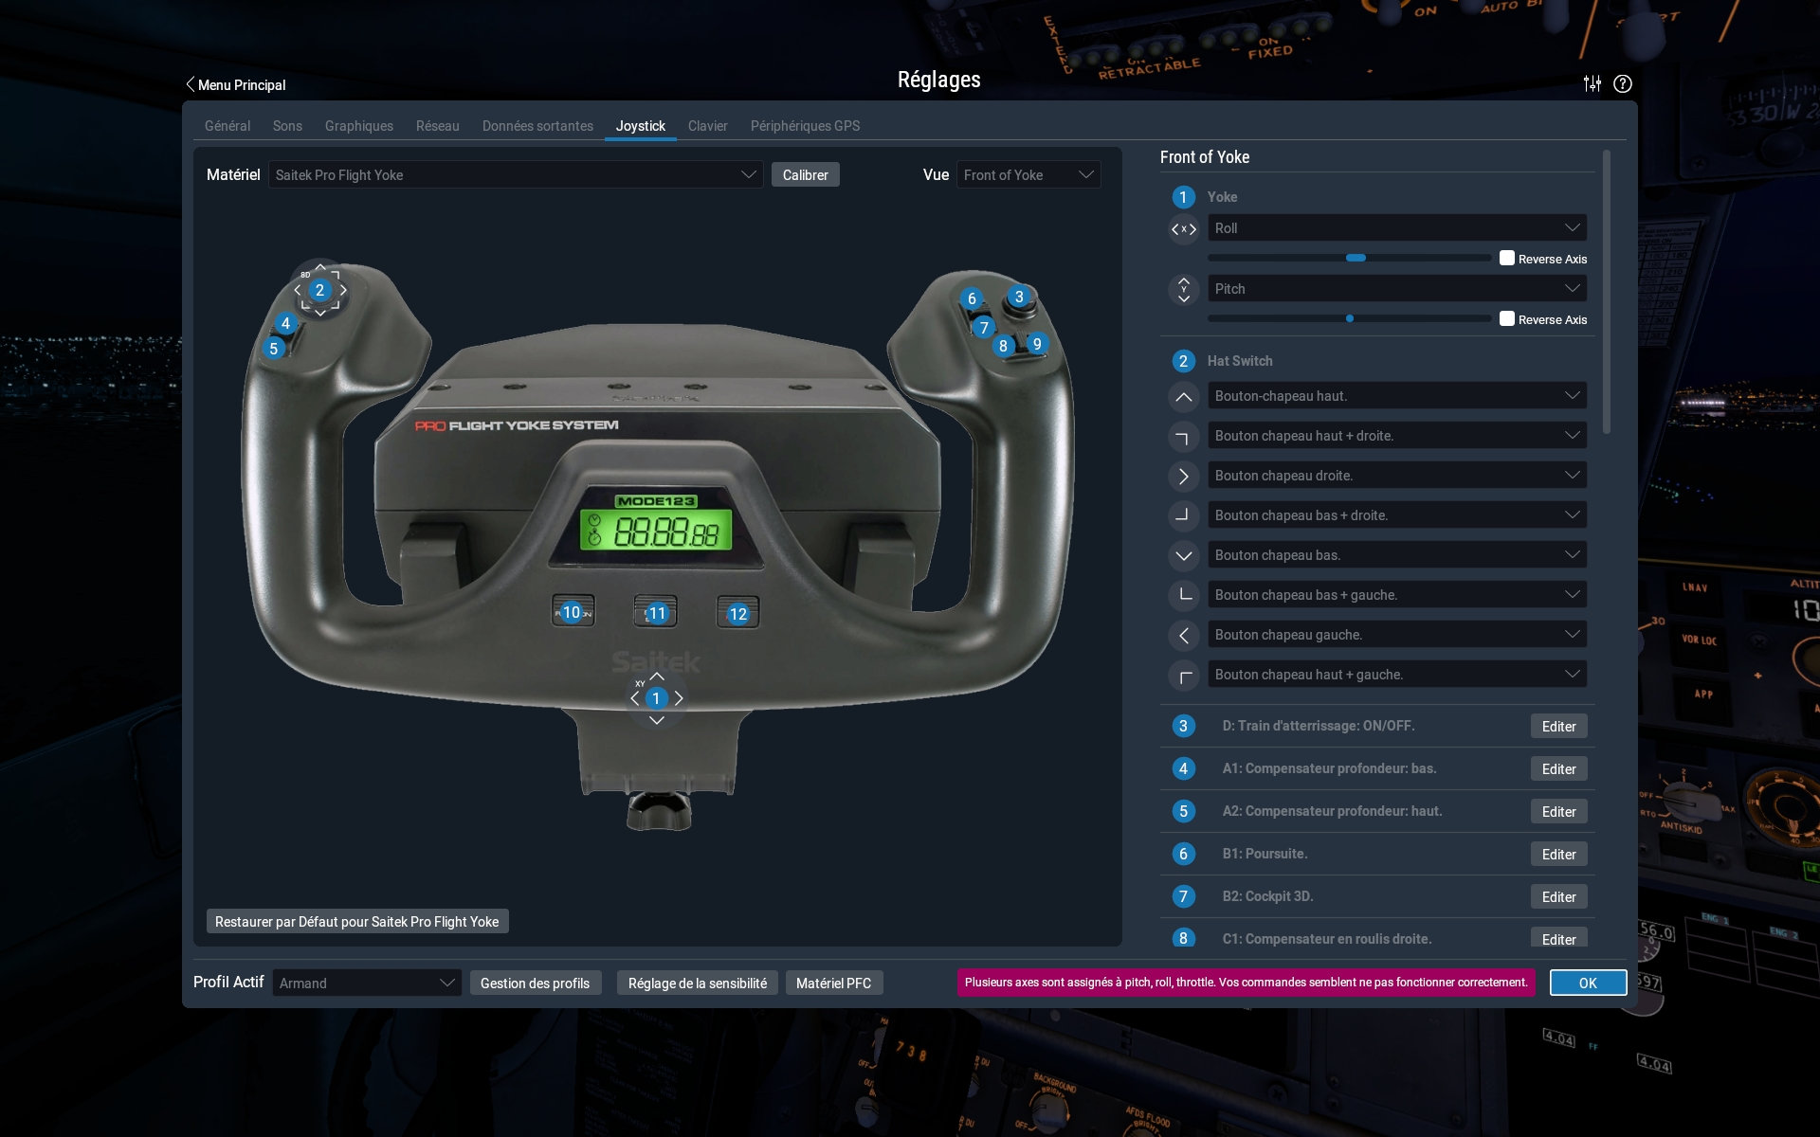Select hat switch marker 2 on the yoke
The width and height of the screenshot is (1820, 1137).
pos(319,290)
